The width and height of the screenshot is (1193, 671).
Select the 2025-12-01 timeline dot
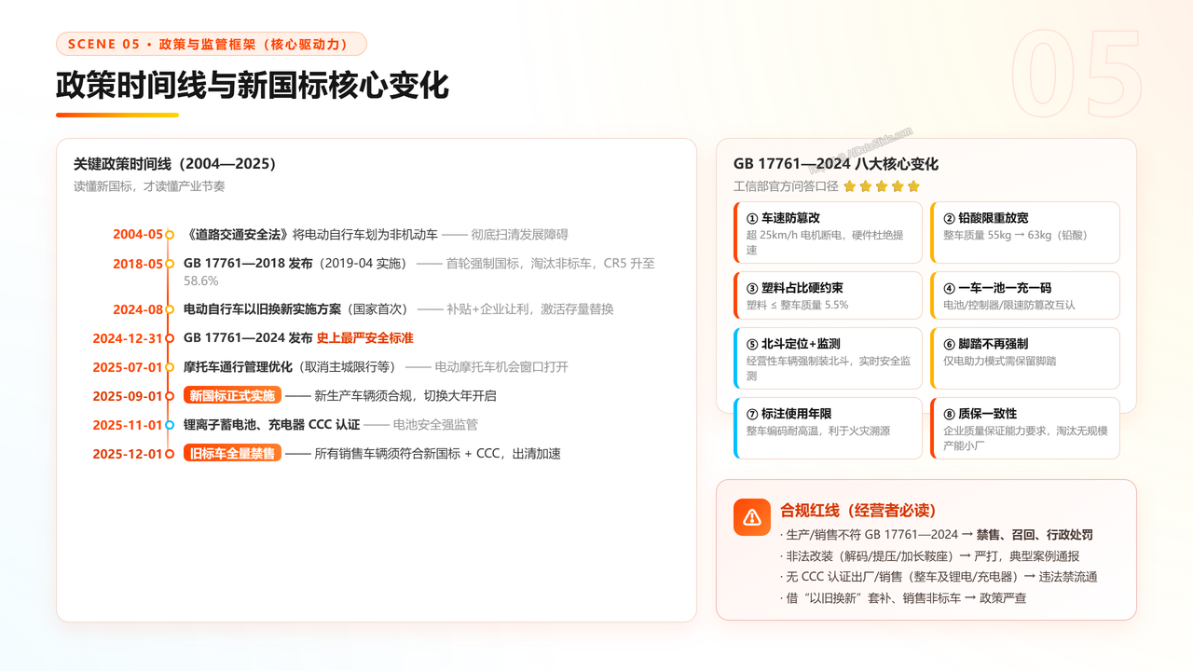point(170,454)
